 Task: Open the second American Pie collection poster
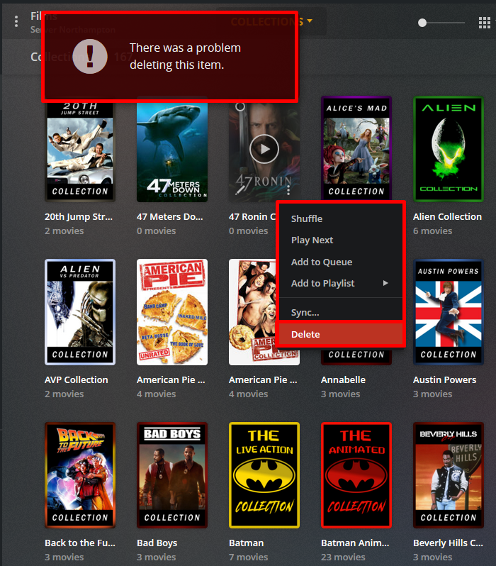click(x=252, y=312)
